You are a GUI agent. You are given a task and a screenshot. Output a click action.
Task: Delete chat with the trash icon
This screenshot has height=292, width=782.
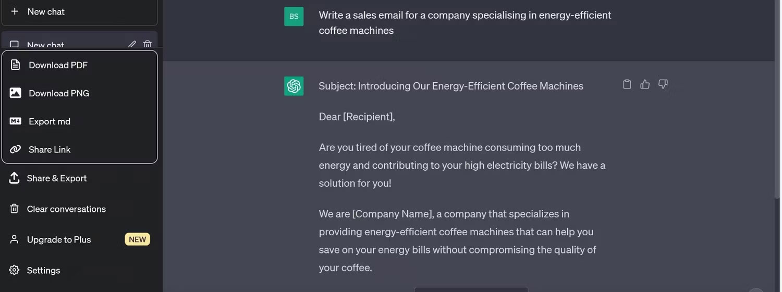(148, 45)
